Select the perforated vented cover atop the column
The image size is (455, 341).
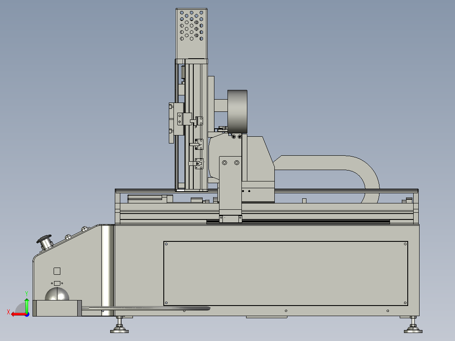[x=192, y=34]
